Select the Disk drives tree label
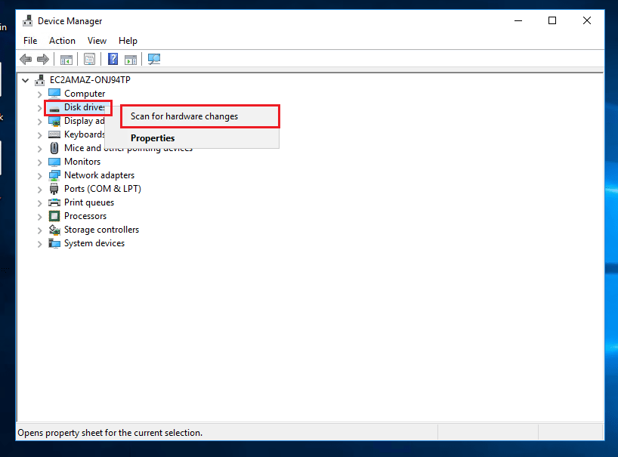Image resolution: width=618 pixels, height=457 pixels. [85, 107]
